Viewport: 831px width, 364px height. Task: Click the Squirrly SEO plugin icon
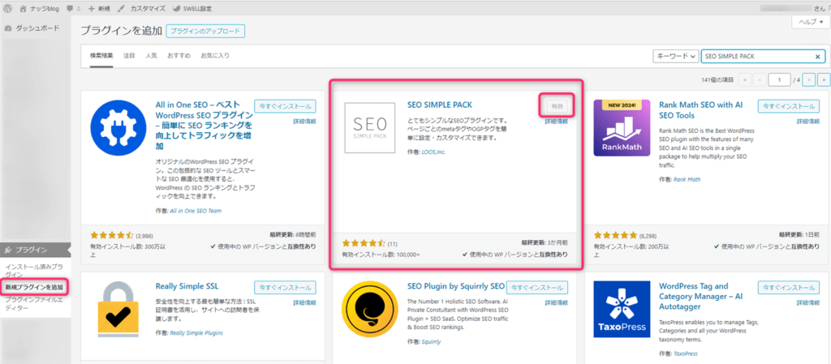(x=369, y=309)
